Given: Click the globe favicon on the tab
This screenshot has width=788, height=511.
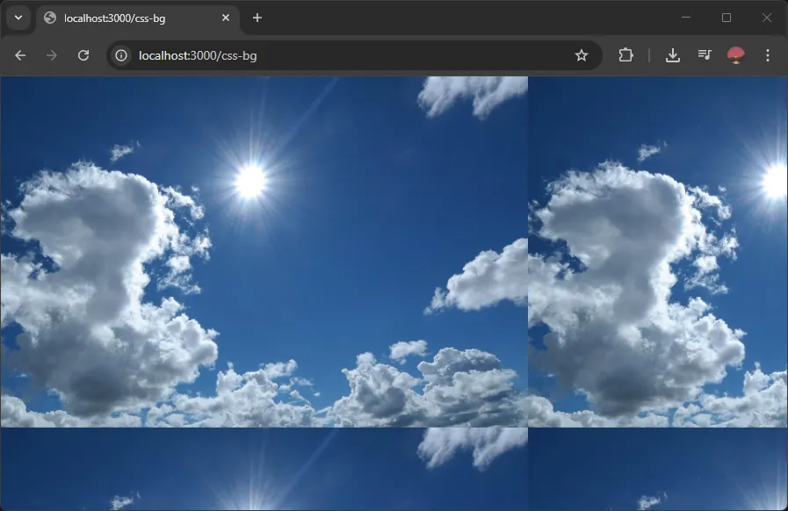Looking at the screenshot, I should pyautogui.click(x=50, y=18).
